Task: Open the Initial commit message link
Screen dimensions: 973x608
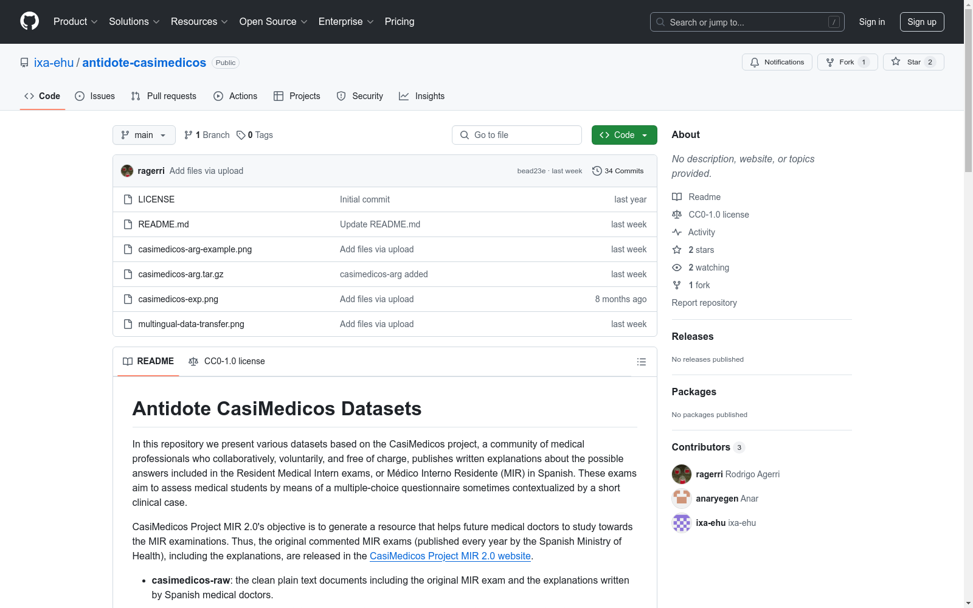Action: 365,199
